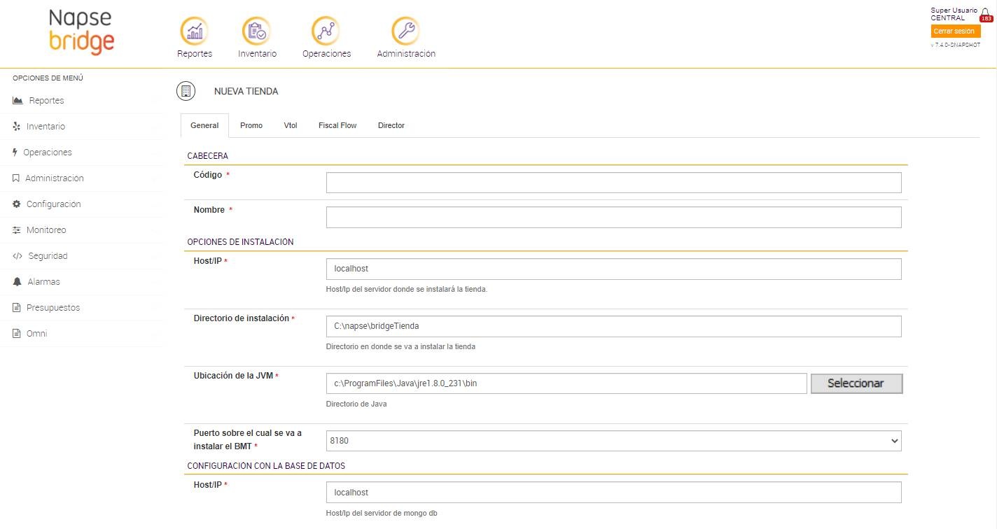Click the Napse bridge logo

click(81, 31)
